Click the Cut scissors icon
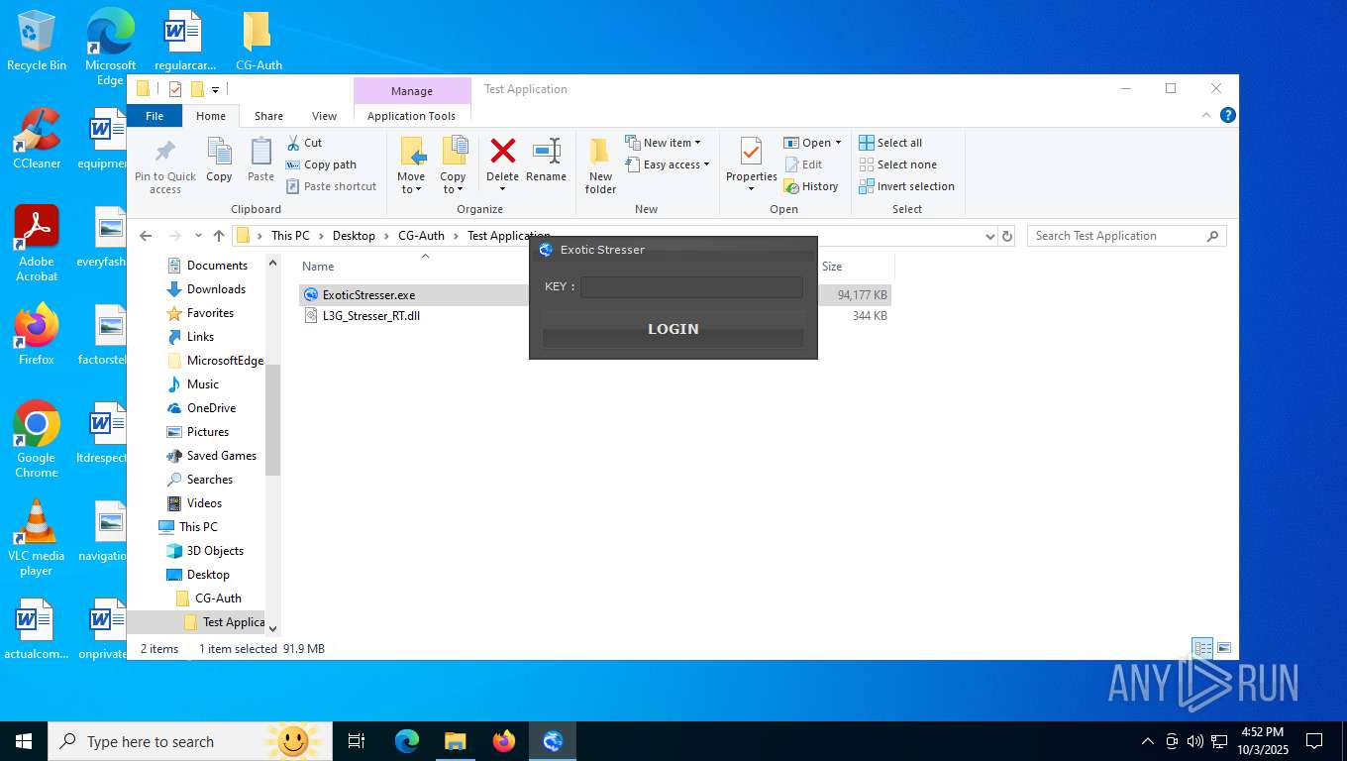 tap(293, 143)
